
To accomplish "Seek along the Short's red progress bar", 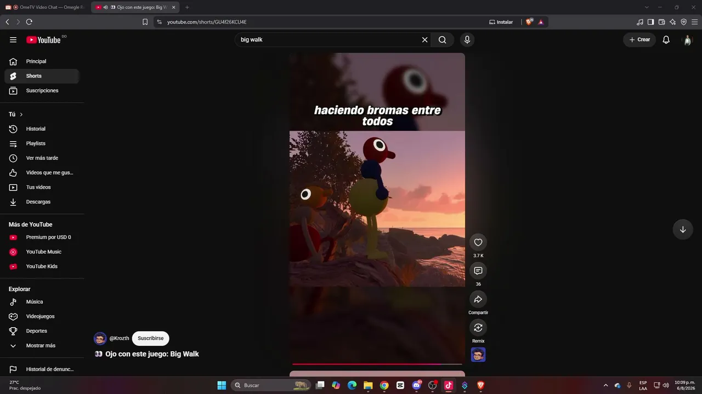I will [x=377, y=364].
